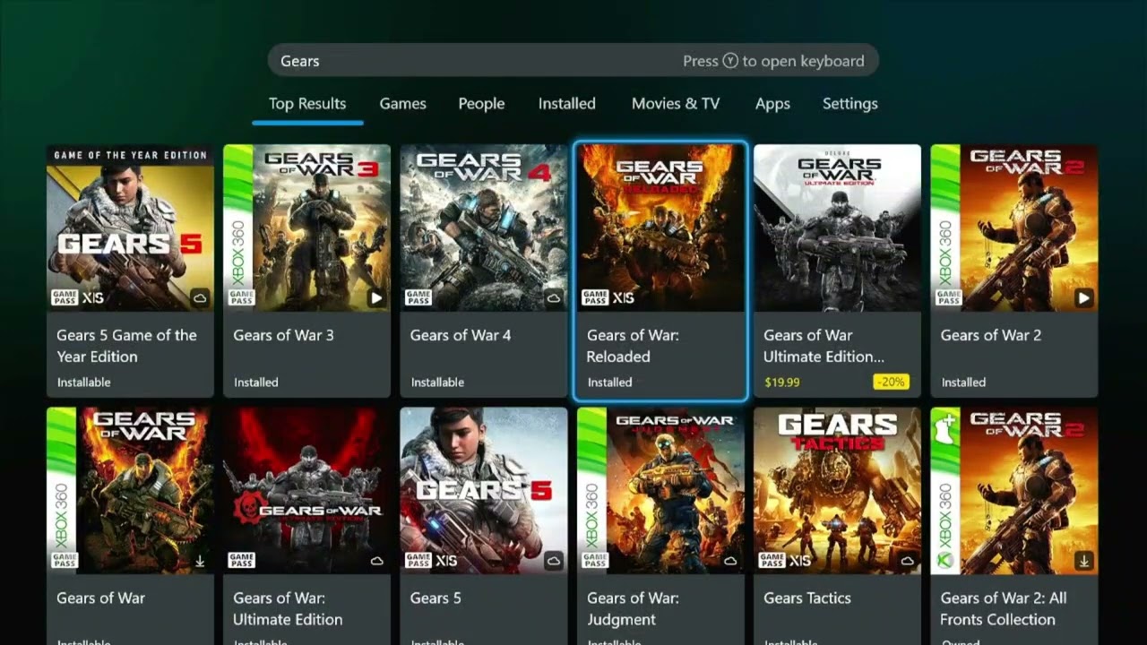Viewport: 1147px width, 645px height.
Task: Click the cloud icon on Gears of War 4 tile
Action: tap(554, 297)
